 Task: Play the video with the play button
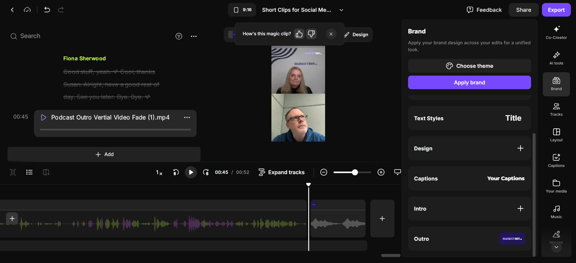[191, 172]
